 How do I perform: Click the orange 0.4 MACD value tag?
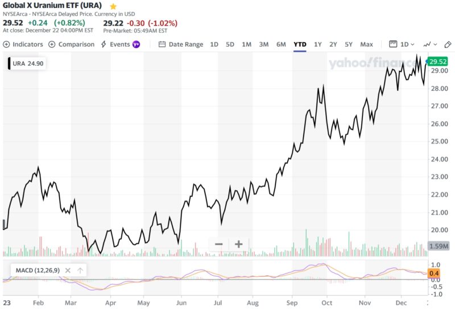click(x=434, y=273)
